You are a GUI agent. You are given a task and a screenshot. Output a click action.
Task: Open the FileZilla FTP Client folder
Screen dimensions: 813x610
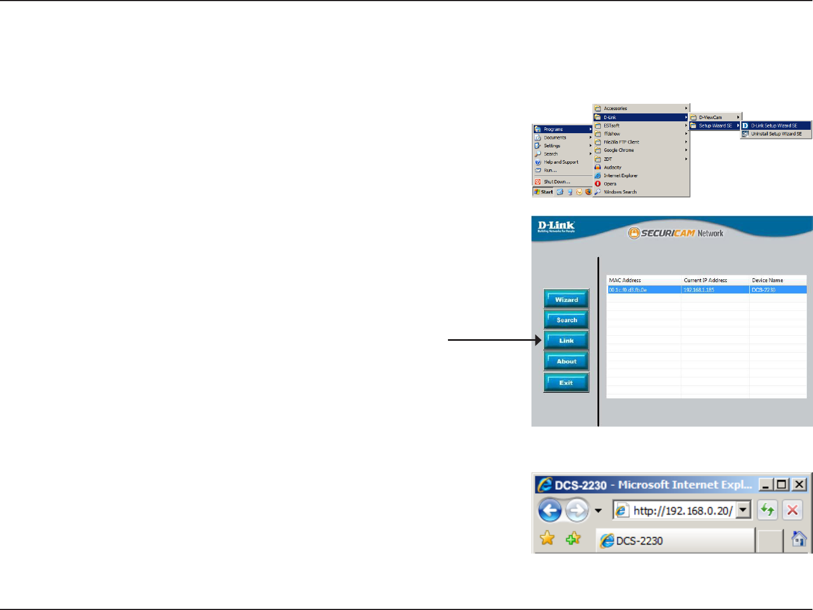point(641,142)
